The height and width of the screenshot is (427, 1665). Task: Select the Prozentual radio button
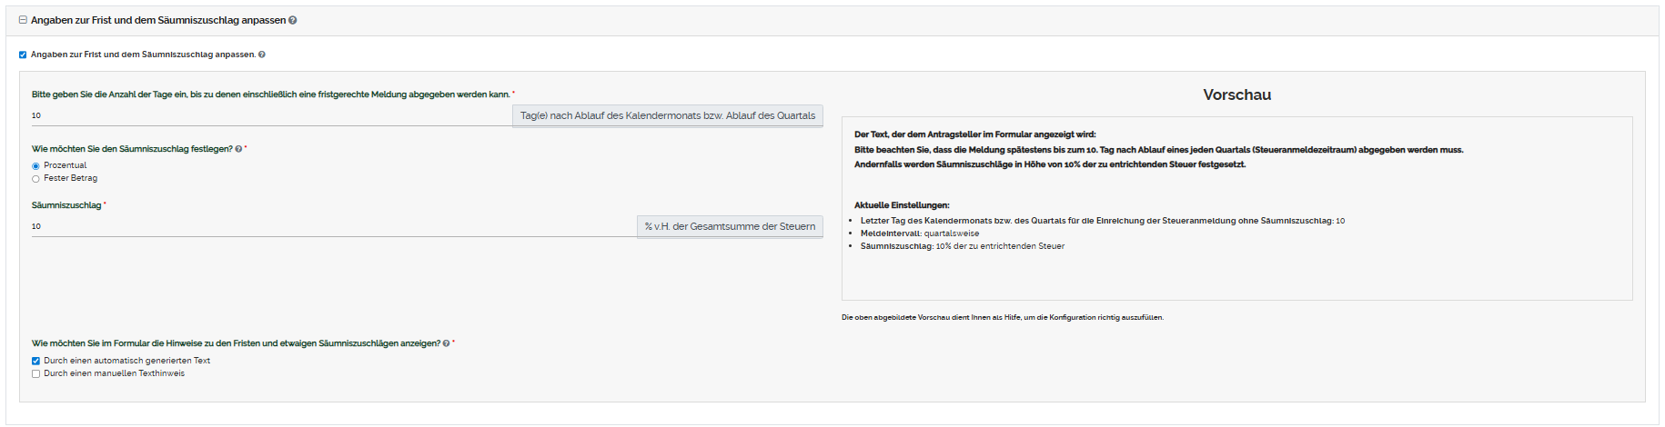click(x=36, y=166)
